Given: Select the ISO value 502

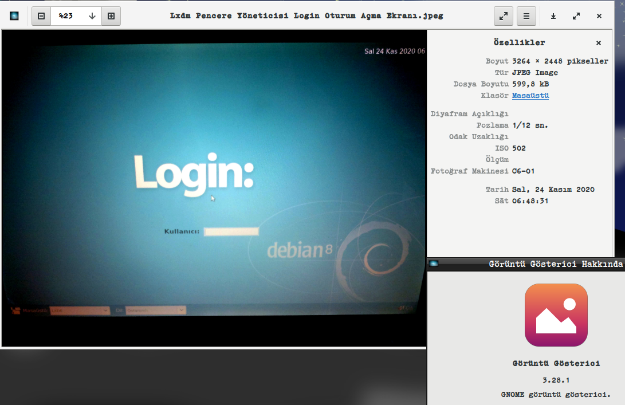Looking at the screenshot, I should click(519, 148).
